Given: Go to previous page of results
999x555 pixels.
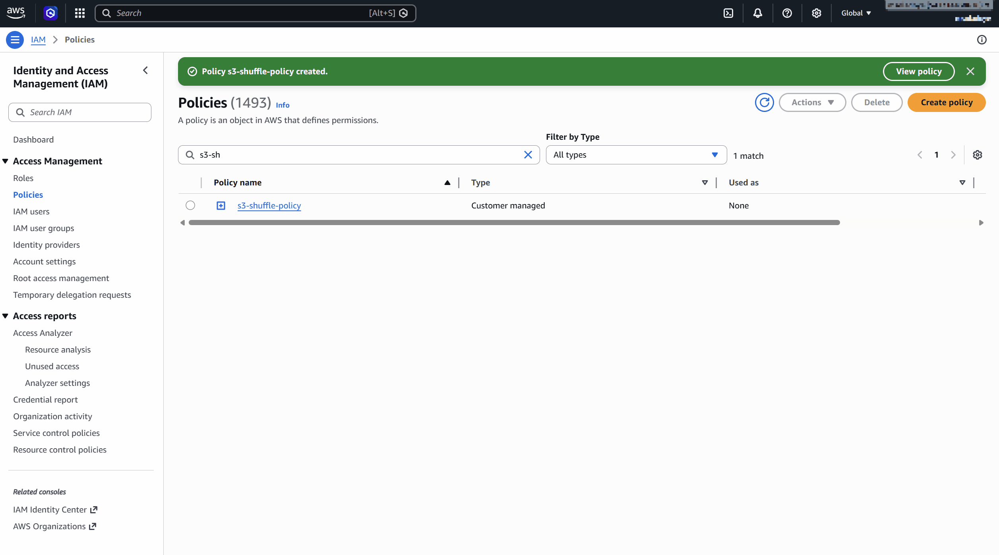Looking at the screenshot, I should [x=920, y=155].
